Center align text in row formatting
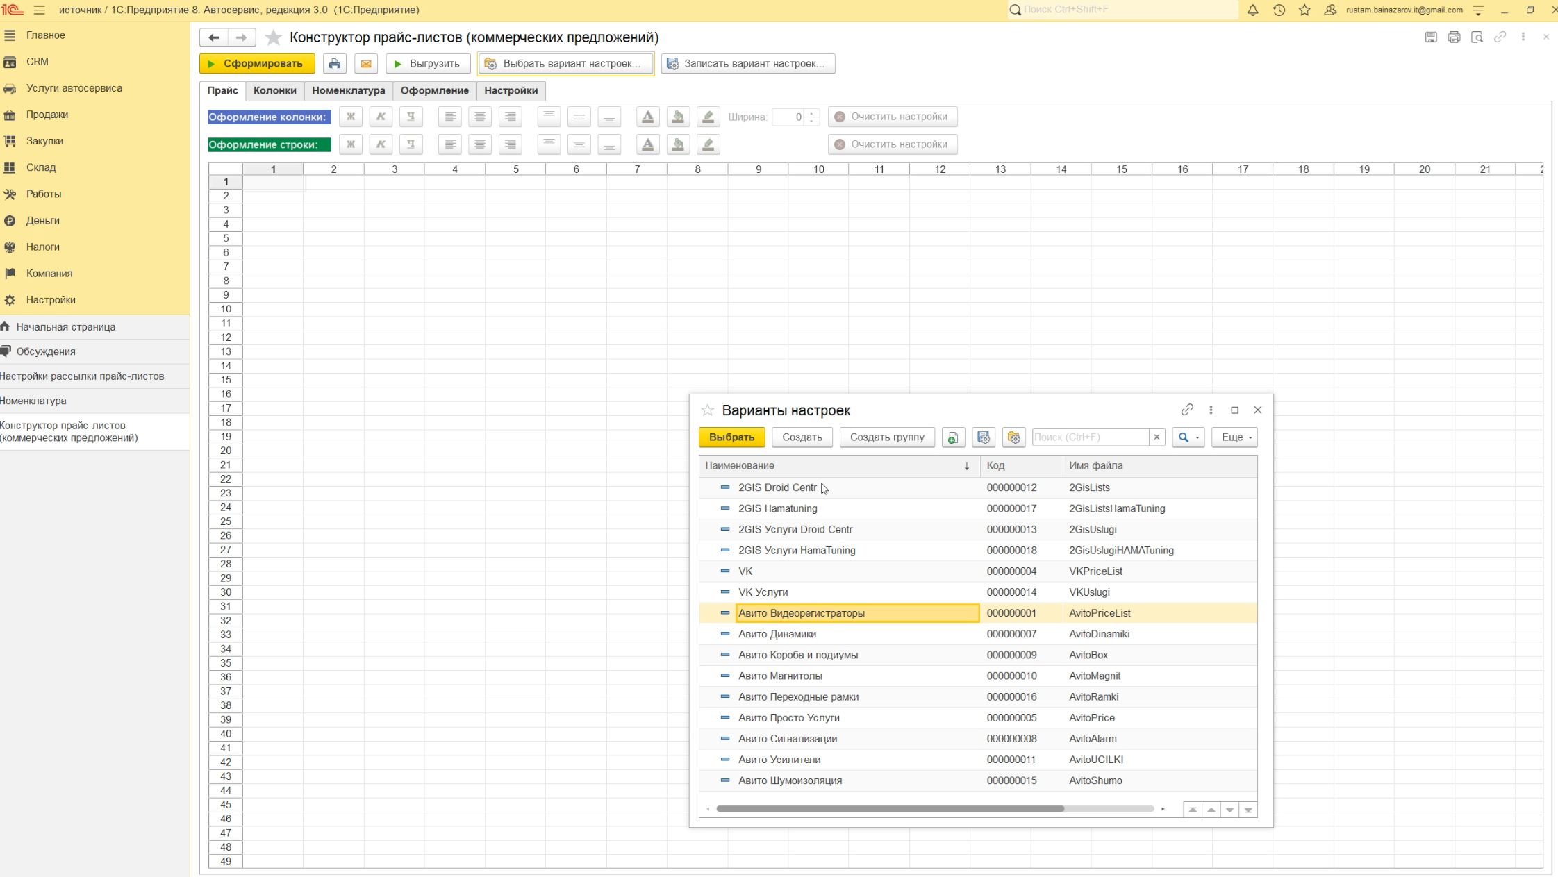 pyautogui.click(x=480, y=144)
